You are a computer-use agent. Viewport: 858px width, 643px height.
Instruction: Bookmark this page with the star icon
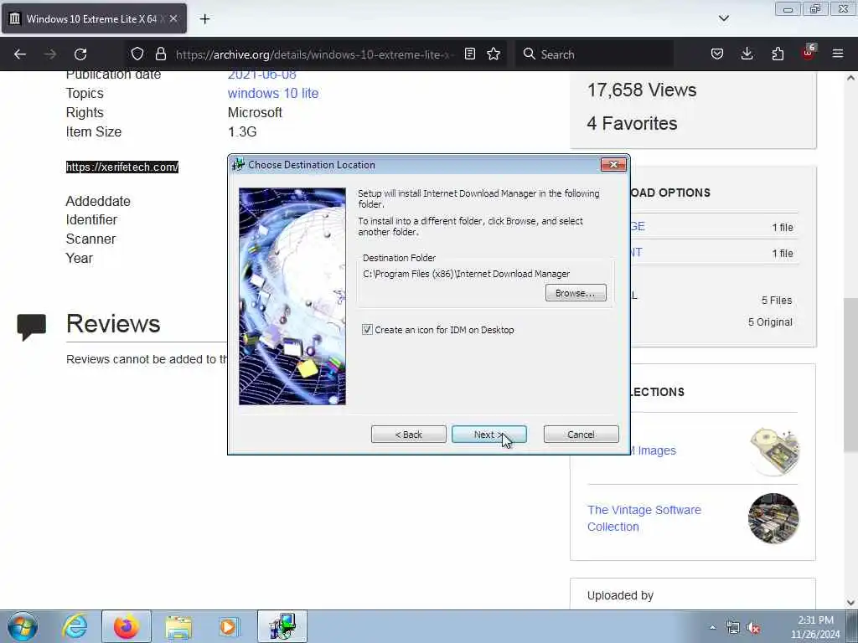pyautogui.click(x=494, y=54)
